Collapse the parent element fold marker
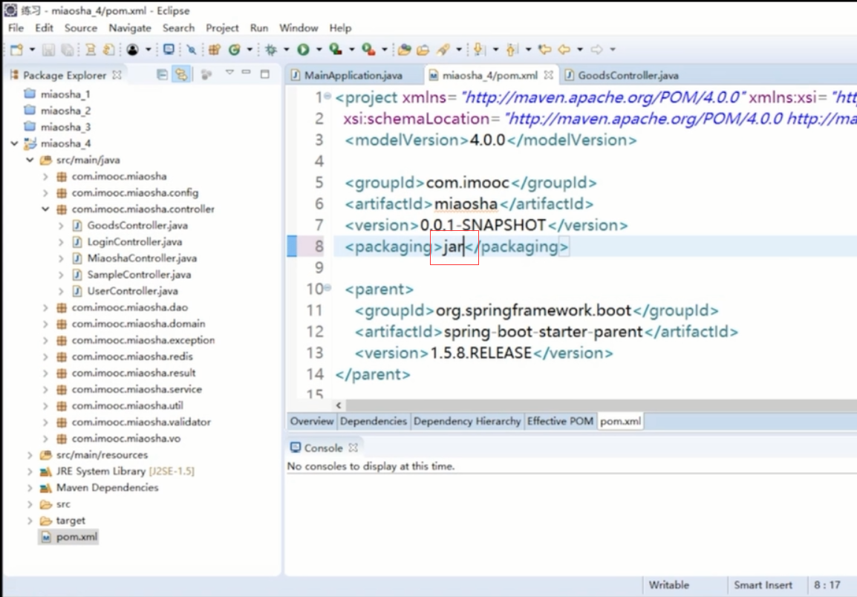Screen dimensions: 857x597 tap(328, 288)
